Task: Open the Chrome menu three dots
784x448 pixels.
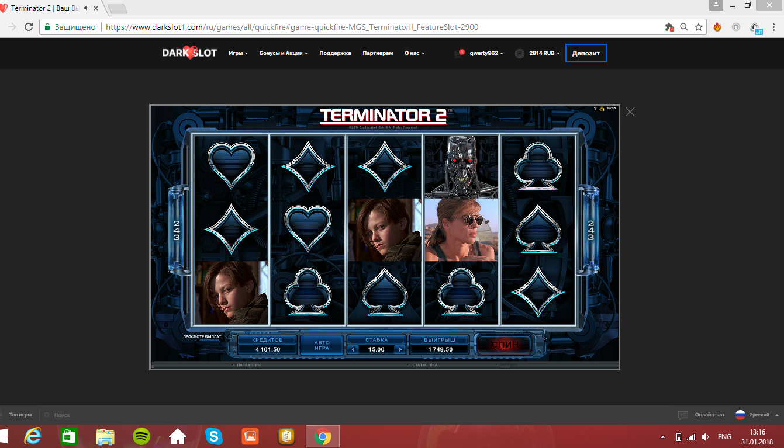Action: tap(775, 27)
